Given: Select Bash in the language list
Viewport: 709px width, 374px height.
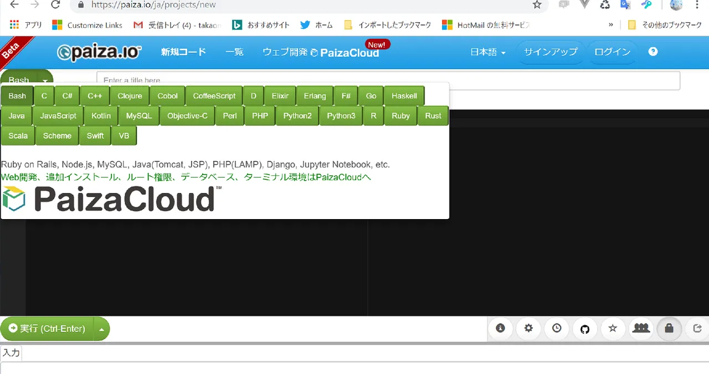Looking at the screenshot, I should [x=17, y=96].
